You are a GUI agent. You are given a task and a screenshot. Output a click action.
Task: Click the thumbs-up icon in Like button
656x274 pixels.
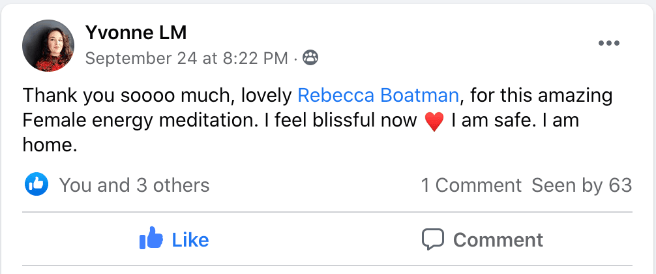tap(151, 239)
